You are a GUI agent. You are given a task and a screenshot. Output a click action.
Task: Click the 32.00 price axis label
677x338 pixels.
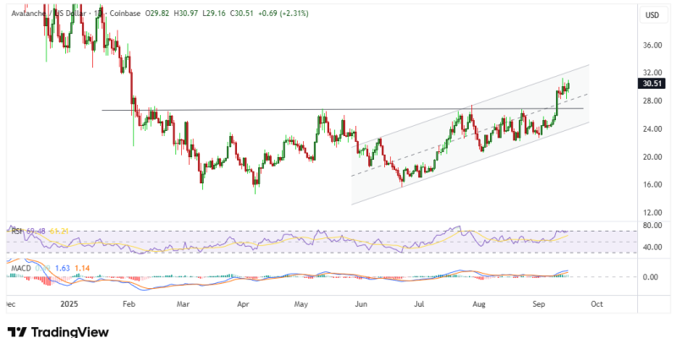click(x=652, y=73)
